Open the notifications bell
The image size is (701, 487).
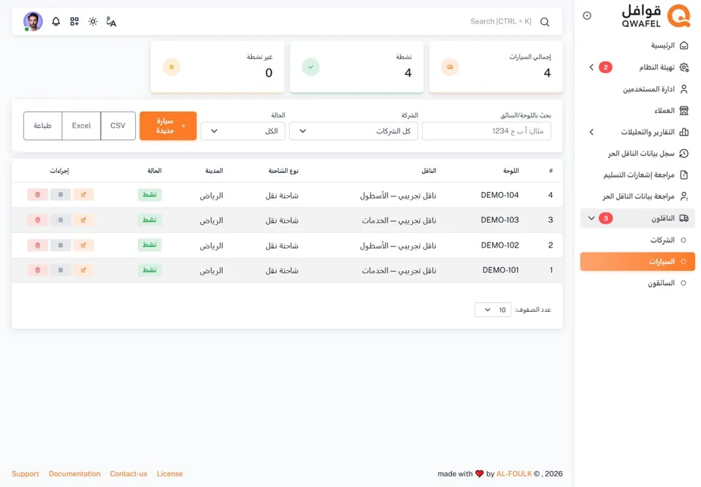(56, 21)
